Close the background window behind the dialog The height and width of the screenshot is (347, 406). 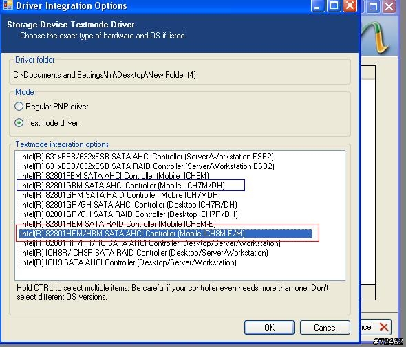(x=389, y=6)
